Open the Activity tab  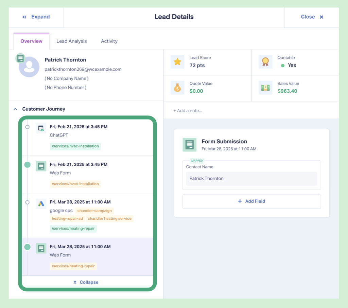(109, 41)
